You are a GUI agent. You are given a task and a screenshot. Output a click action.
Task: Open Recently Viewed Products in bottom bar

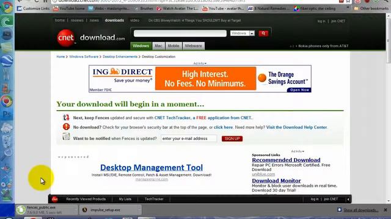(x=86, y=199)
